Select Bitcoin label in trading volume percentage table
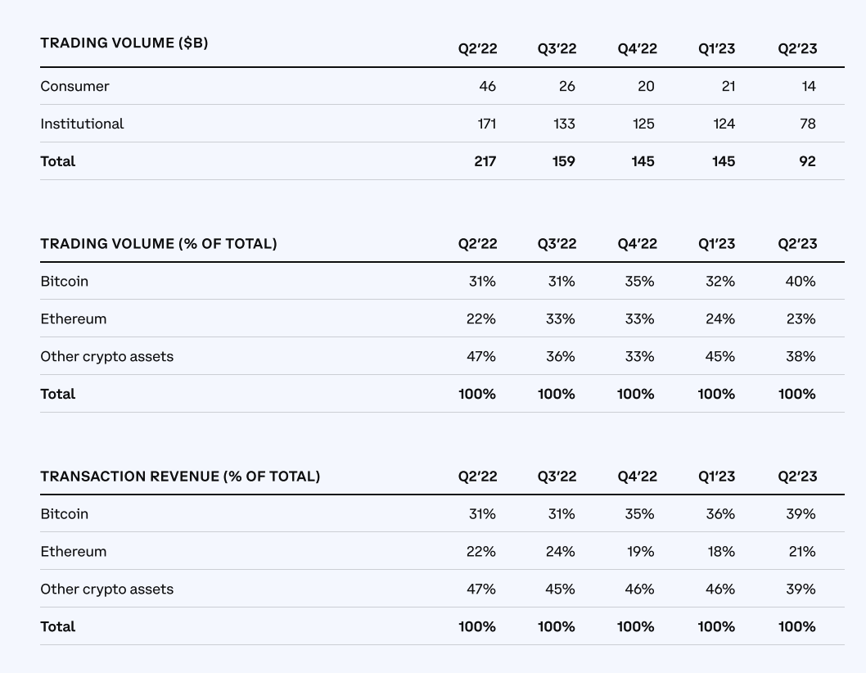The width and height of the screenshot is (866, 673). tap(64, 281)
